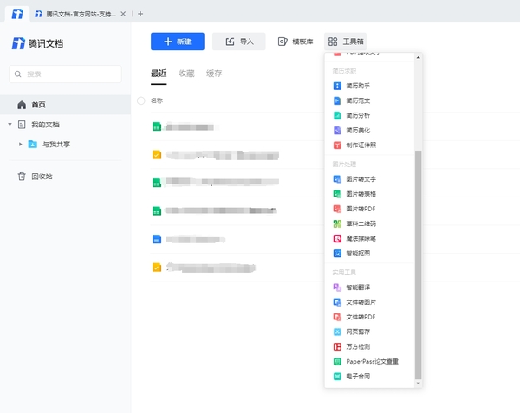Screen dimensions: 520x413
Task: Click the 导入 button
Action: point(239,42)
